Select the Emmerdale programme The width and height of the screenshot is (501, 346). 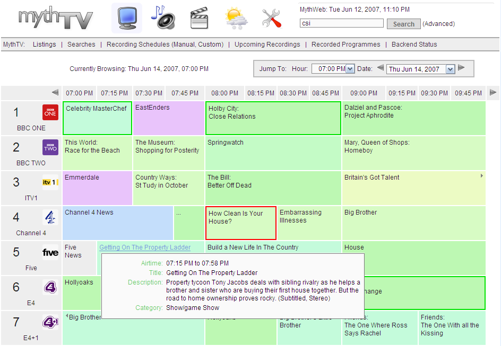(97, 188)
